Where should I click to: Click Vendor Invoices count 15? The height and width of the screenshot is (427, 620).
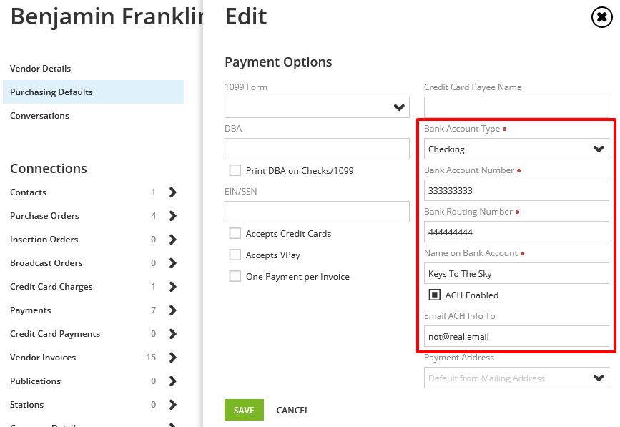tap(151, 358)
